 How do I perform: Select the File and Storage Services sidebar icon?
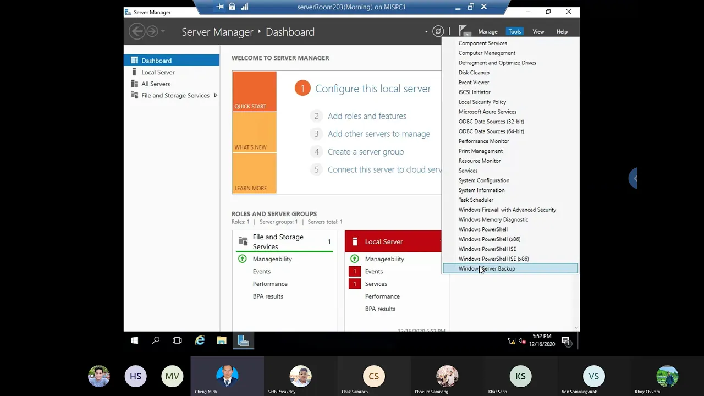pos(134,95)
